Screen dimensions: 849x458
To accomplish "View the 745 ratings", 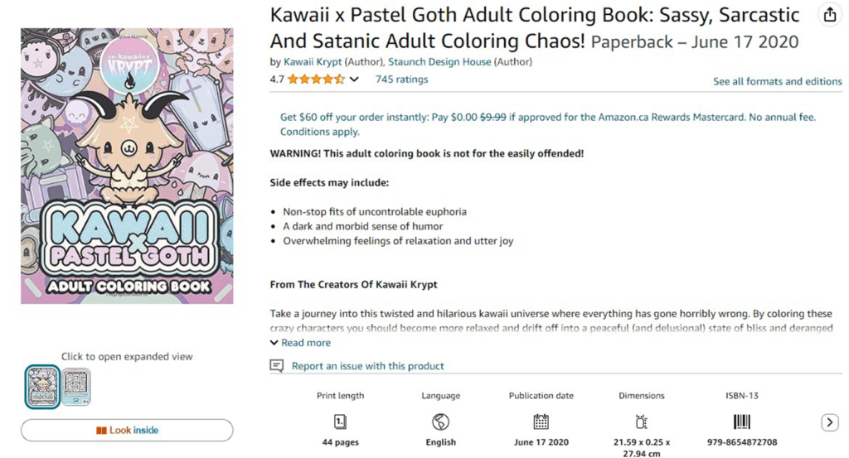I will [401, 80].
